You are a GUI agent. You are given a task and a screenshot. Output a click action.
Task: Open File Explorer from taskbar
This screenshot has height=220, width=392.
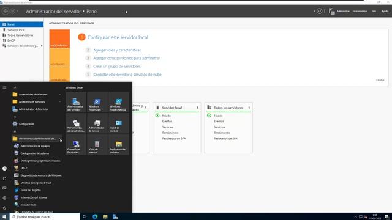(105, 216)
